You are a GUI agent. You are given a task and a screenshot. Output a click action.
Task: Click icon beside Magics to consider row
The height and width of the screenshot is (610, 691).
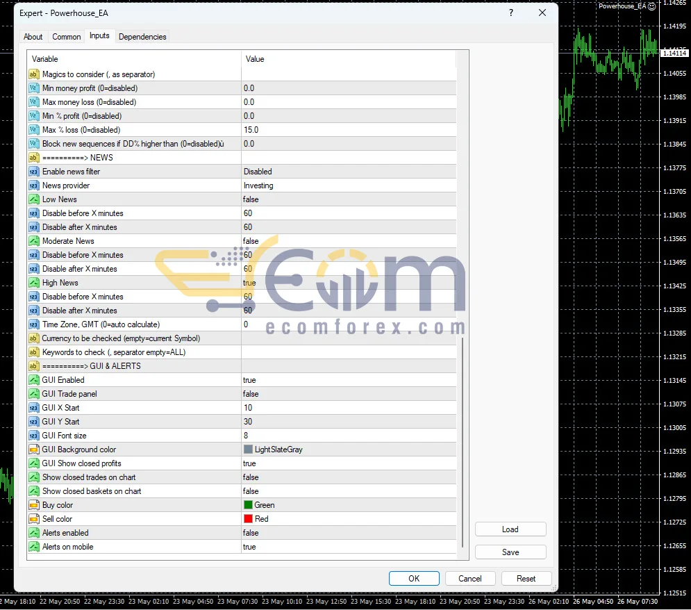pyautogui.click(x=33, y=74)
